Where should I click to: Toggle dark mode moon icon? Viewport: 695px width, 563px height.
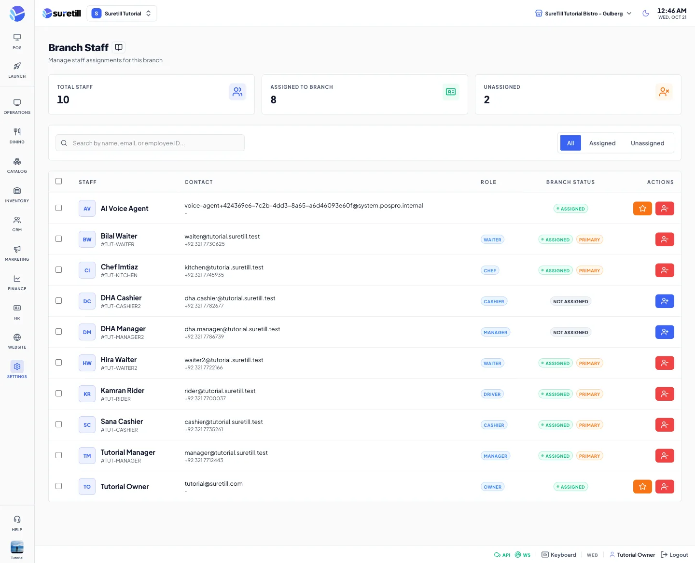646,14
